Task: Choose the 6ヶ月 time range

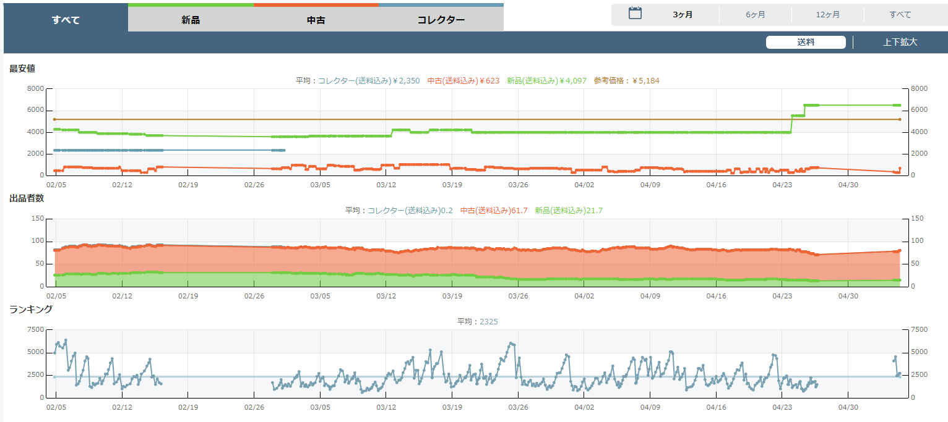Action: tap(755, 15)
